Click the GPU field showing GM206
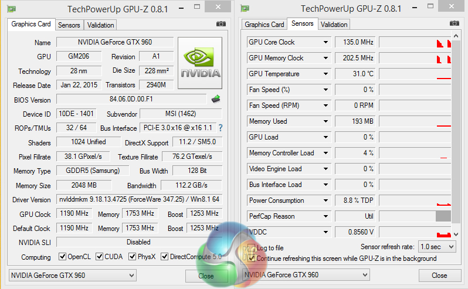Viewport: 468px width, 289px height. (x=79, y=56)
